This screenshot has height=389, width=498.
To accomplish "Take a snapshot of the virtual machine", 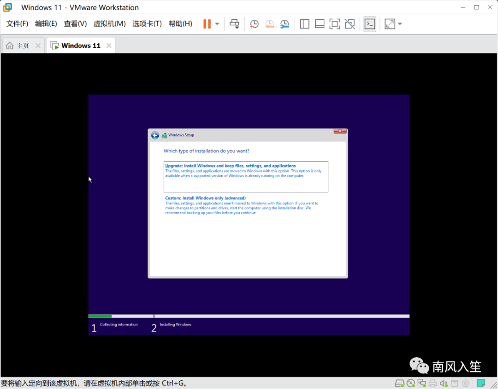I will click(254, 24).
